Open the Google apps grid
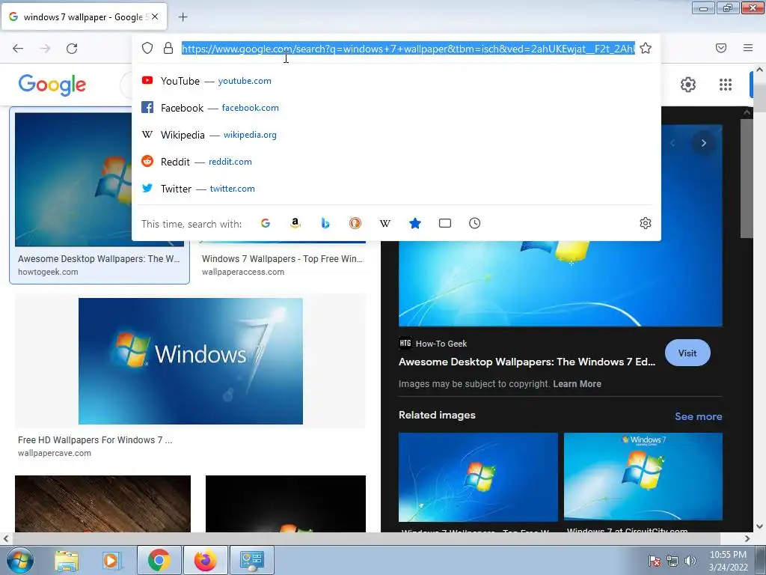 click(726, 85)
